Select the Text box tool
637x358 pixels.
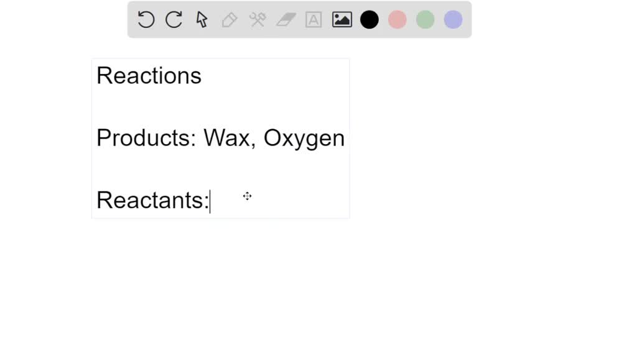[313, 19]
